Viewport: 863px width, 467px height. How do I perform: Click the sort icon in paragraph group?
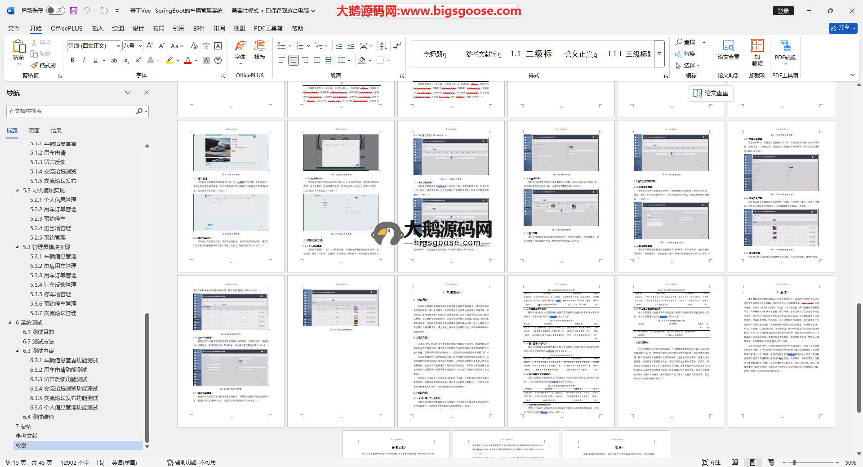click(383, 46)
